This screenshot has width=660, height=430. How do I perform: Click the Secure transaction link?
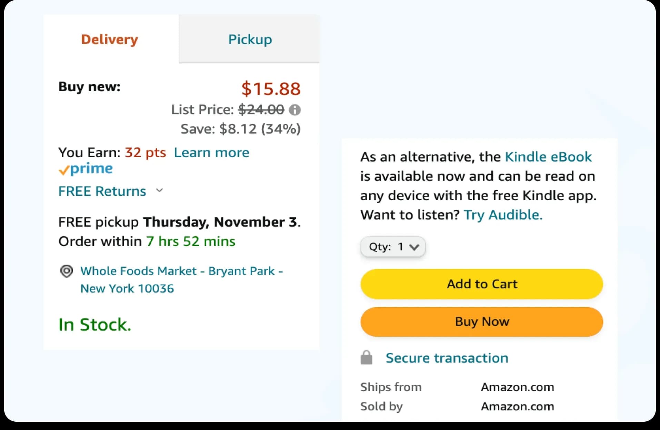(x=446, y=358)
